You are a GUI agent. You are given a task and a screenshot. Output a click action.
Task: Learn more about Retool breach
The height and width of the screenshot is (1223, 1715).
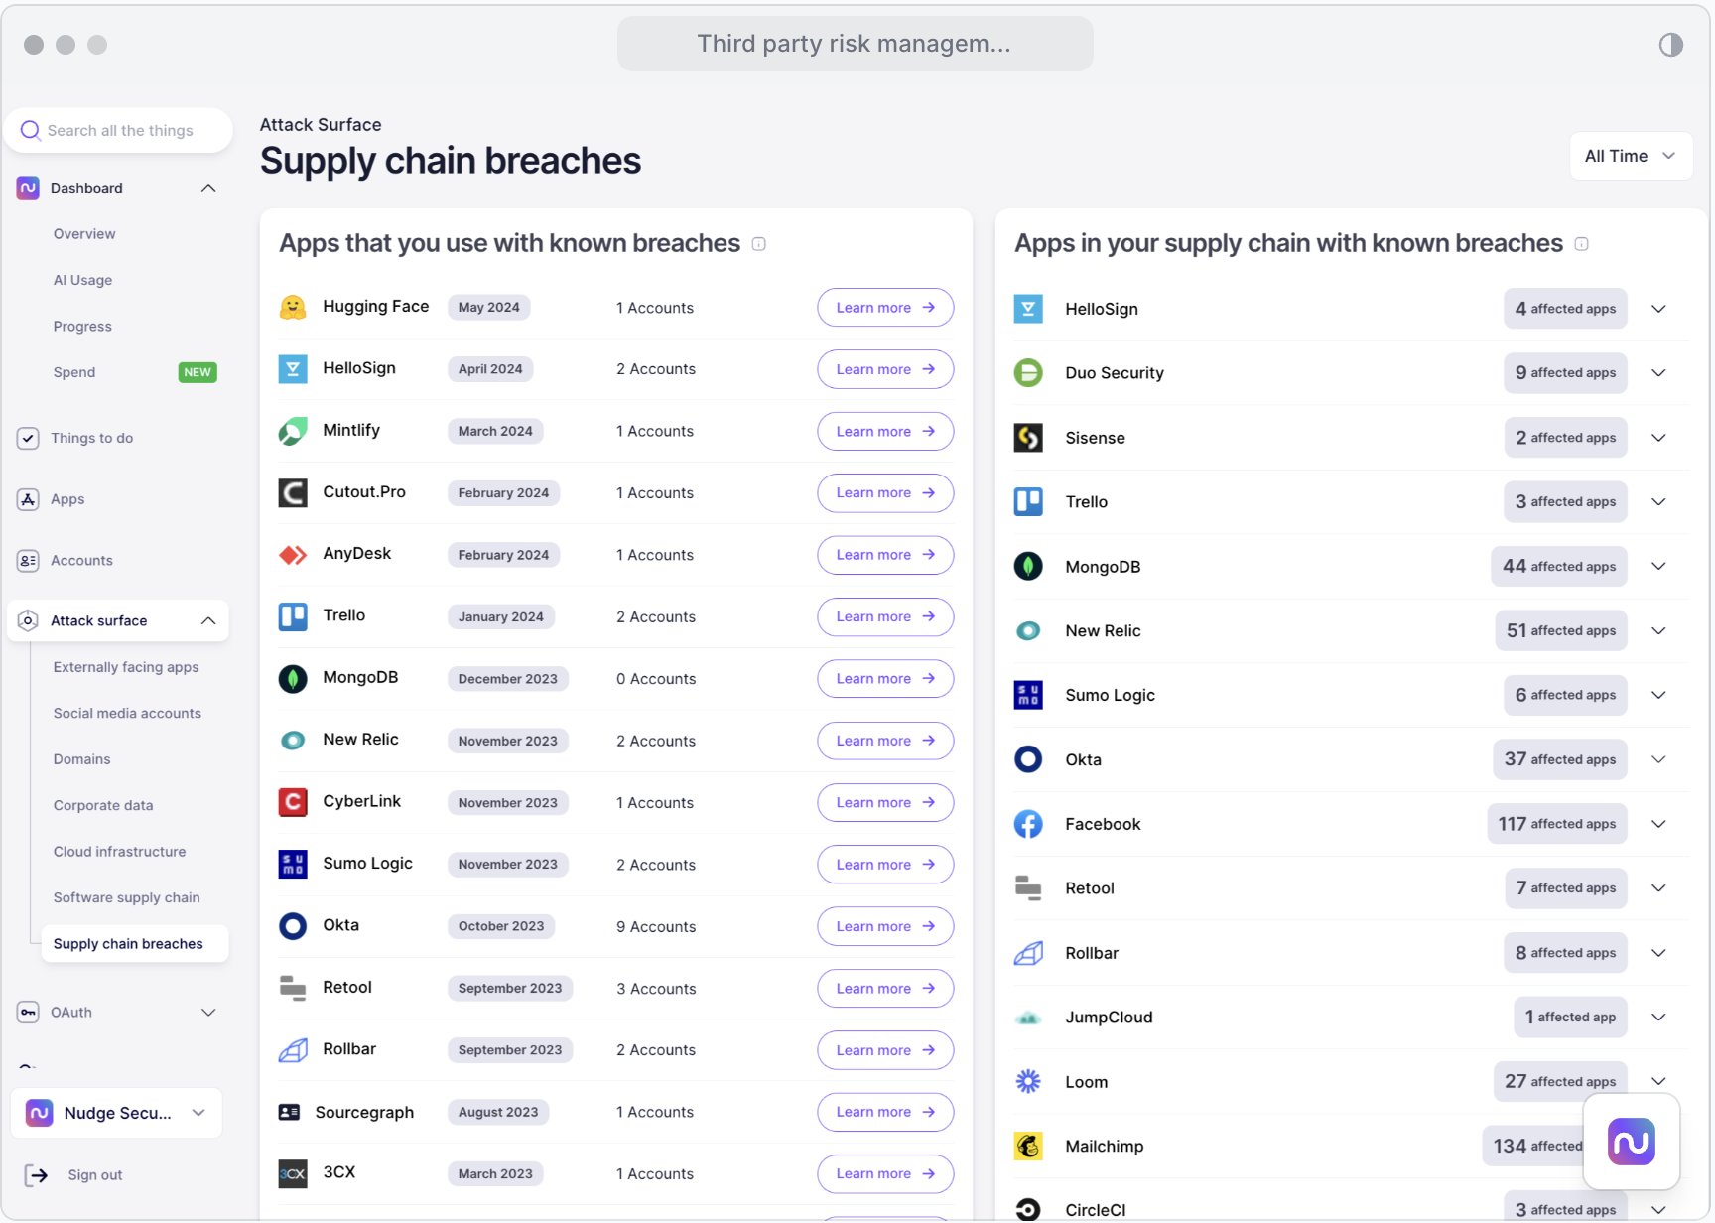click(885, 988)
